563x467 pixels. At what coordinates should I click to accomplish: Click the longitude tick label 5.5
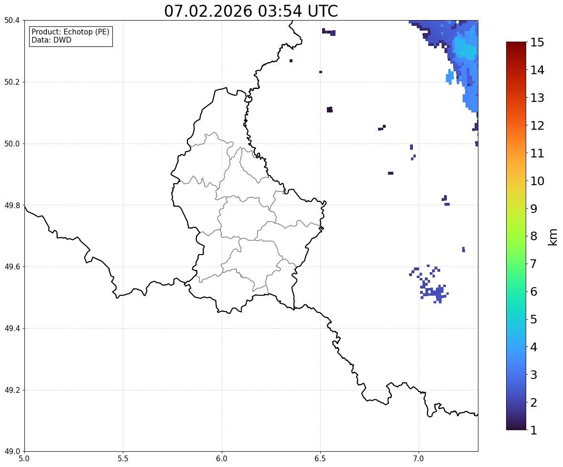point(123,459)
